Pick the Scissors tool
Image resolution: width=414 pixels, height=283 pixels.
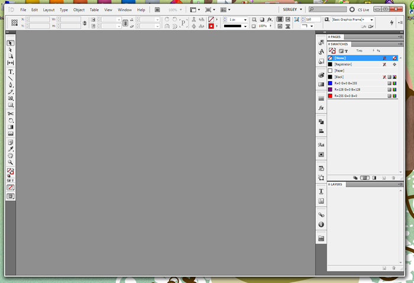click(x=11, y=113)
